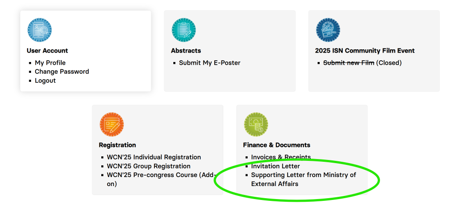The image size is (461, 204).
Task: Click the green Finance & Documents icon
Action: [256, 124]
